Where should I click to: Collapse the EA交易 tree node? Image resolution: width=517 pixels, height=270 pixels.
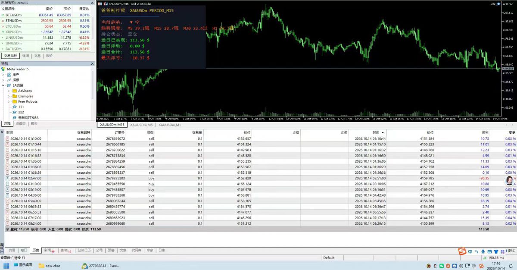coord(3,85)
